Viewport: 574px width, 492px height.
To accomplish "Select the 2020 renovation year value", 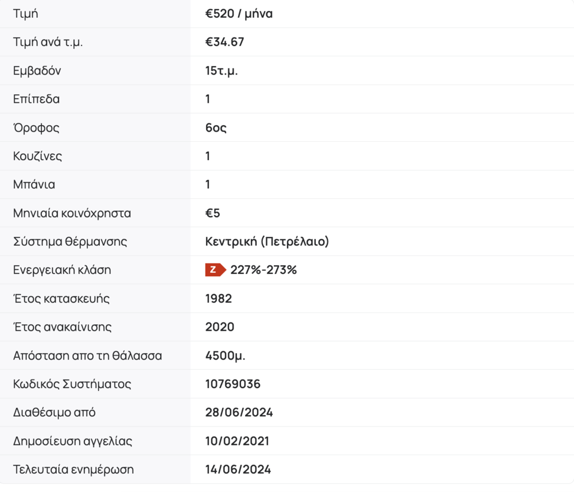I will click(x=220, y=327).
